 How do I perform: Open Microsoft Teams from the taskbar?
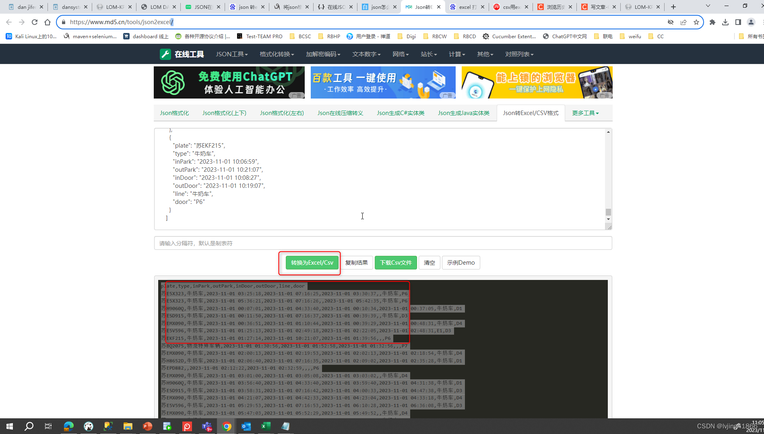[206, 426]
